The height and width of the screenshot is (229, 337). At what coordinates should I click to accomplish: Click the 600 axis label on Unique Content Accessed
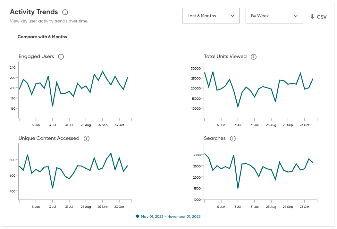pos(13,176)
